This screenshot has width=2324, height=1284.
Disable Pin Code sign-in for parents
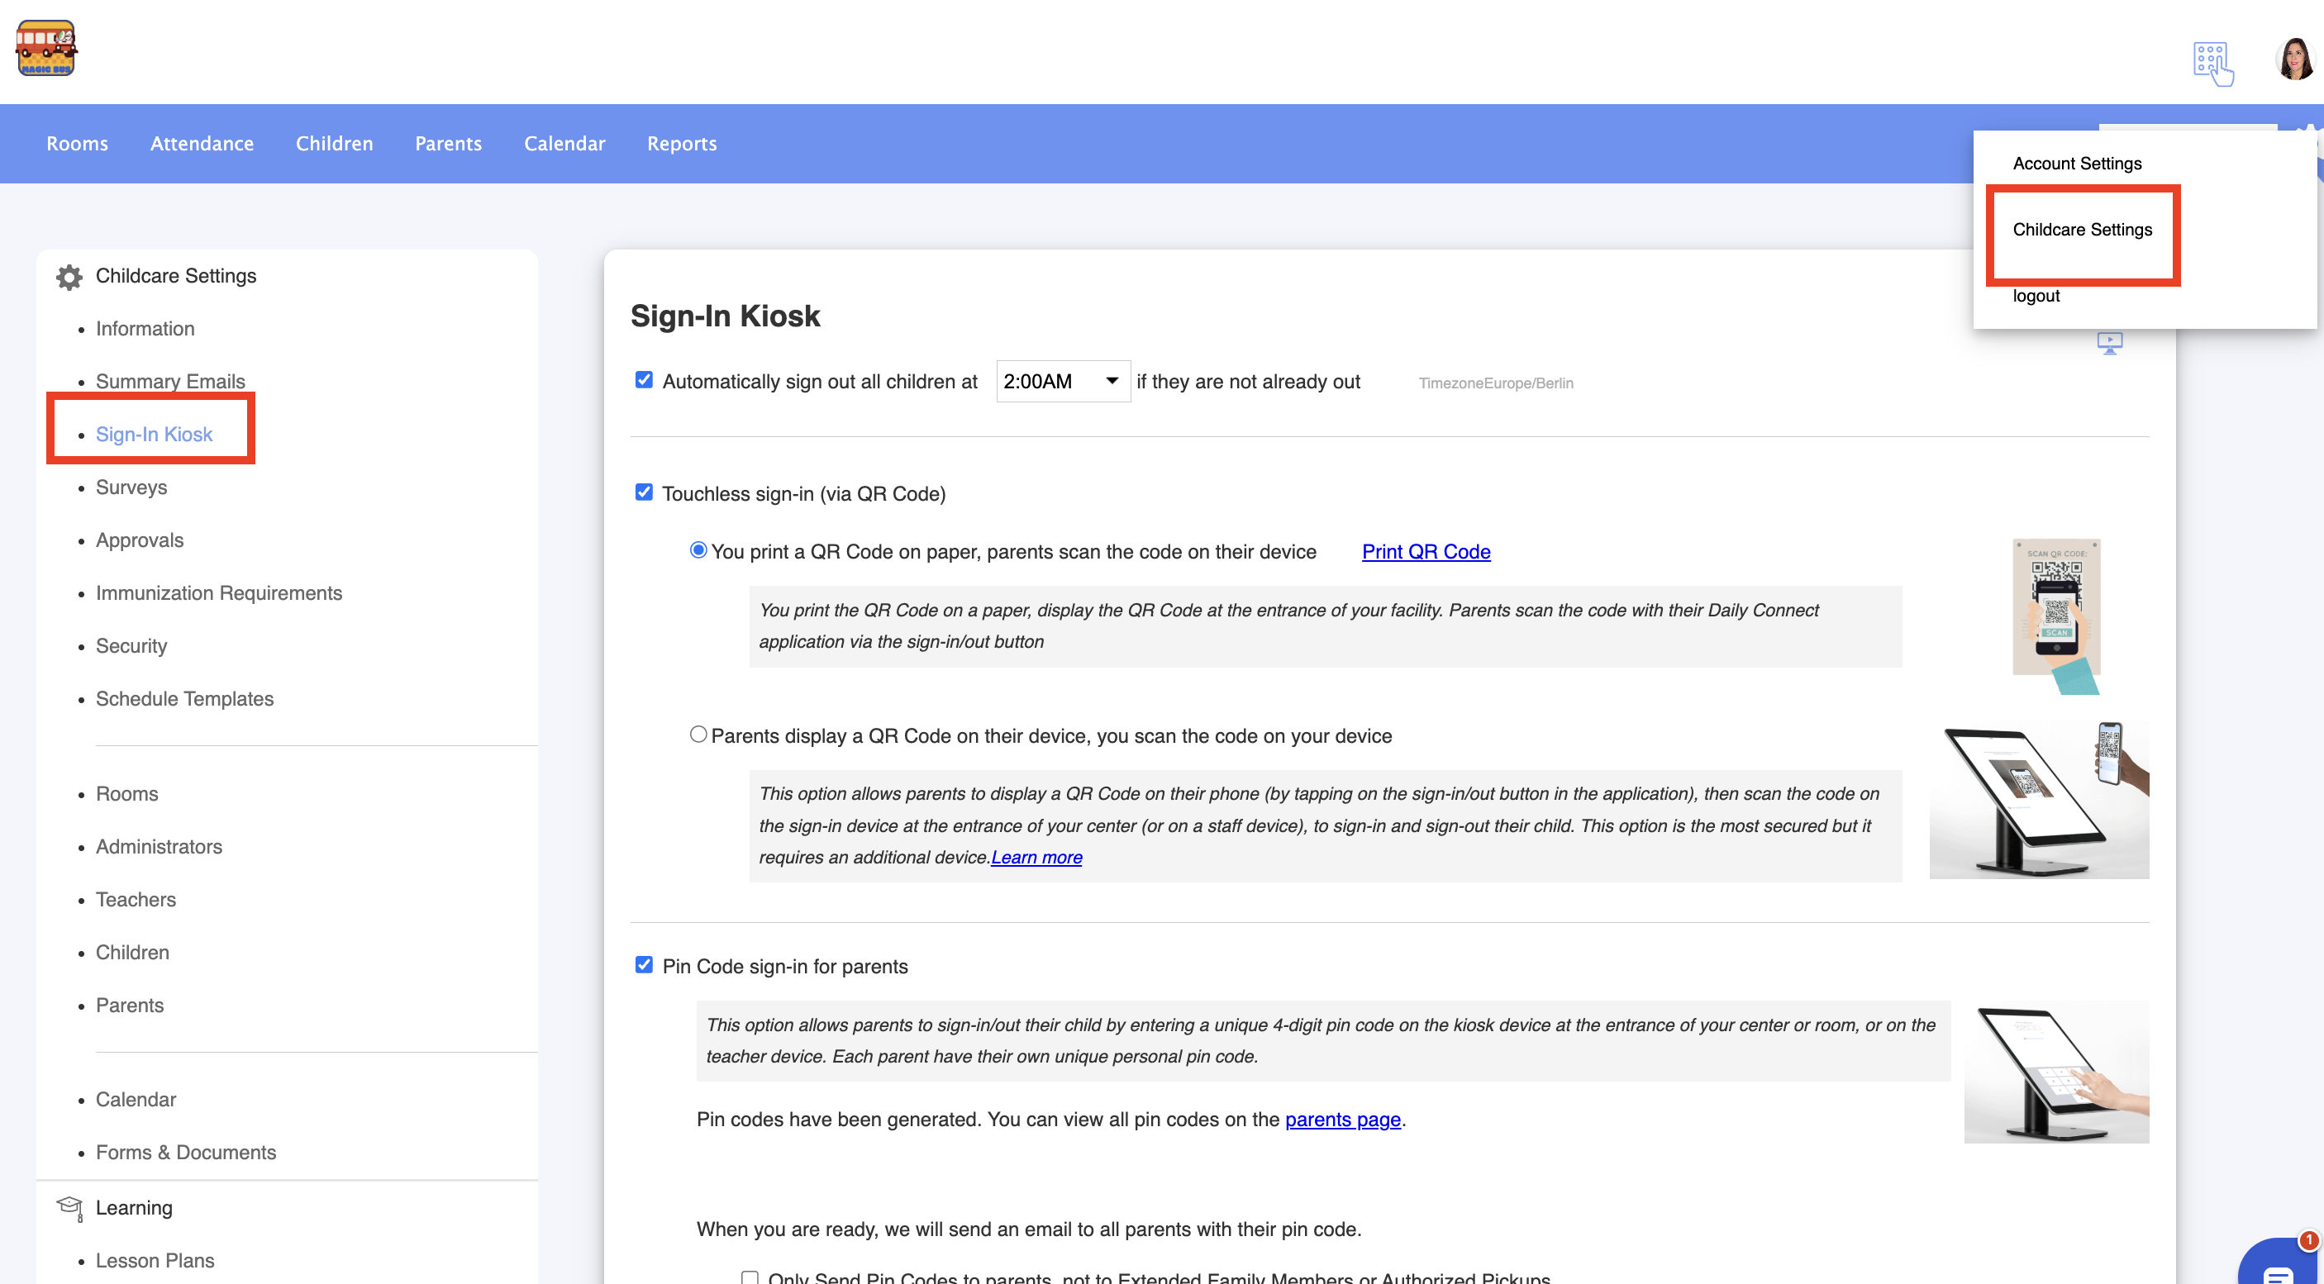[x=643, y=965]
